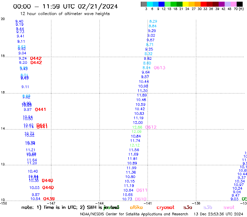Click the 9.03 wave height value

coord(235,199)
